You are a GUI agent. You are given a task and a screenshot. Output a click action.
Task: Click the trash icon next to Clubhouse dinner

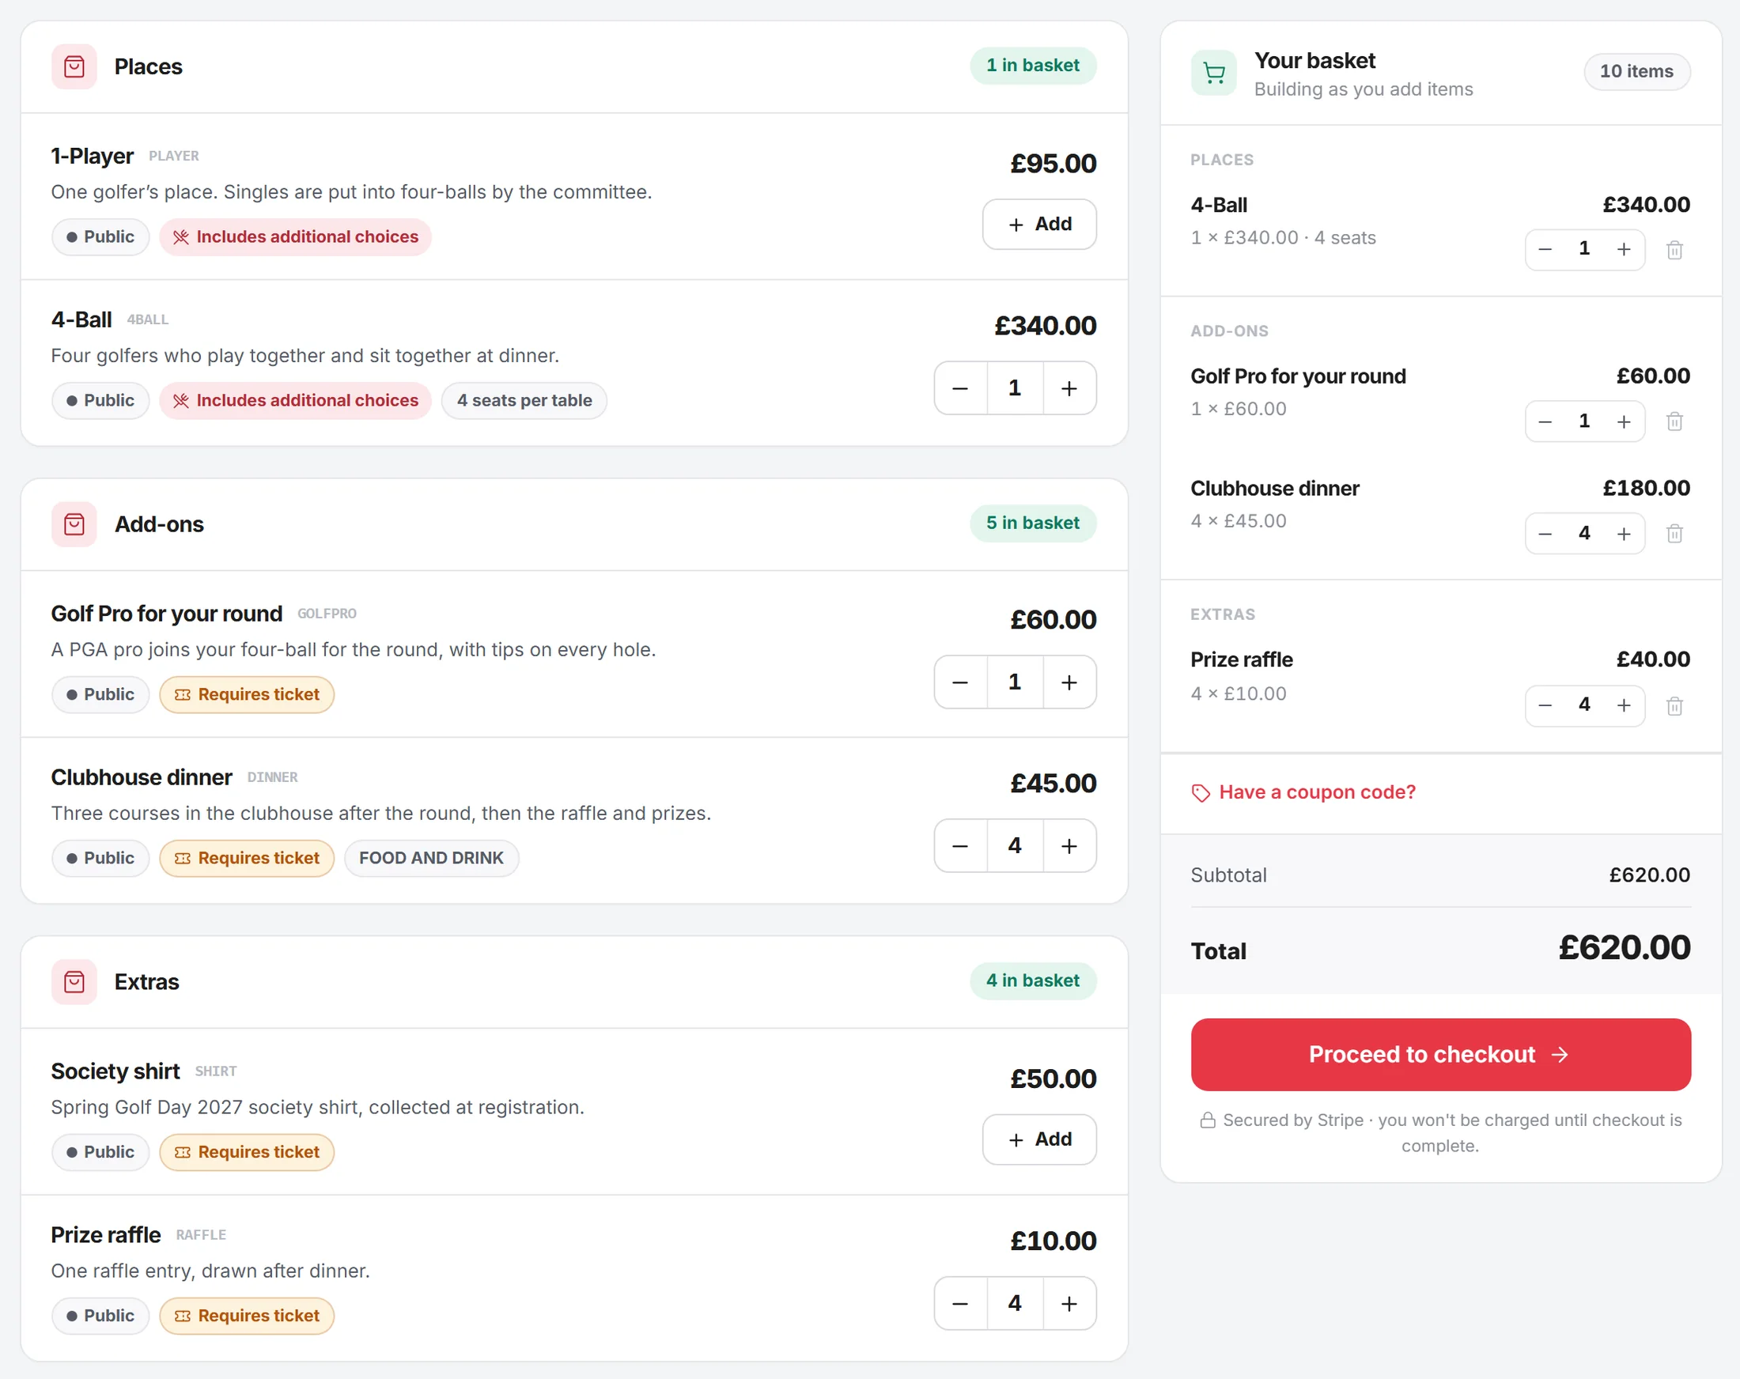(x=1674, y=534)
